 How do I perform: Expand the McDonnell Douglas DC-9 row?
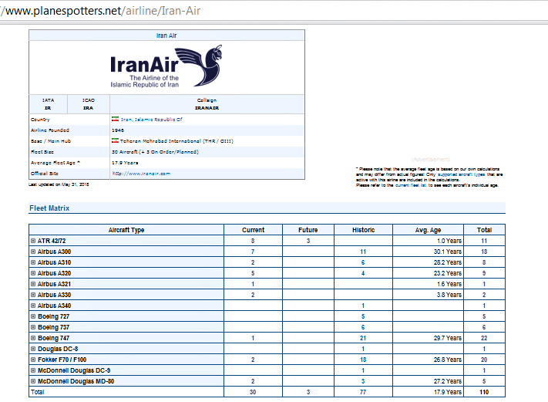click(33, 370)
